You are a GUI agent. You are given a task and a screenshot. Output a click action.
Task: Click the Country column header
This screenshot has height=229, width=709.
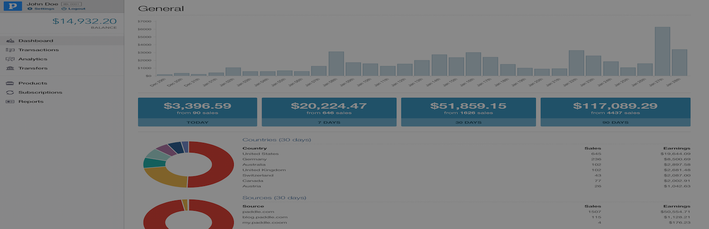[x=254, y=148]
